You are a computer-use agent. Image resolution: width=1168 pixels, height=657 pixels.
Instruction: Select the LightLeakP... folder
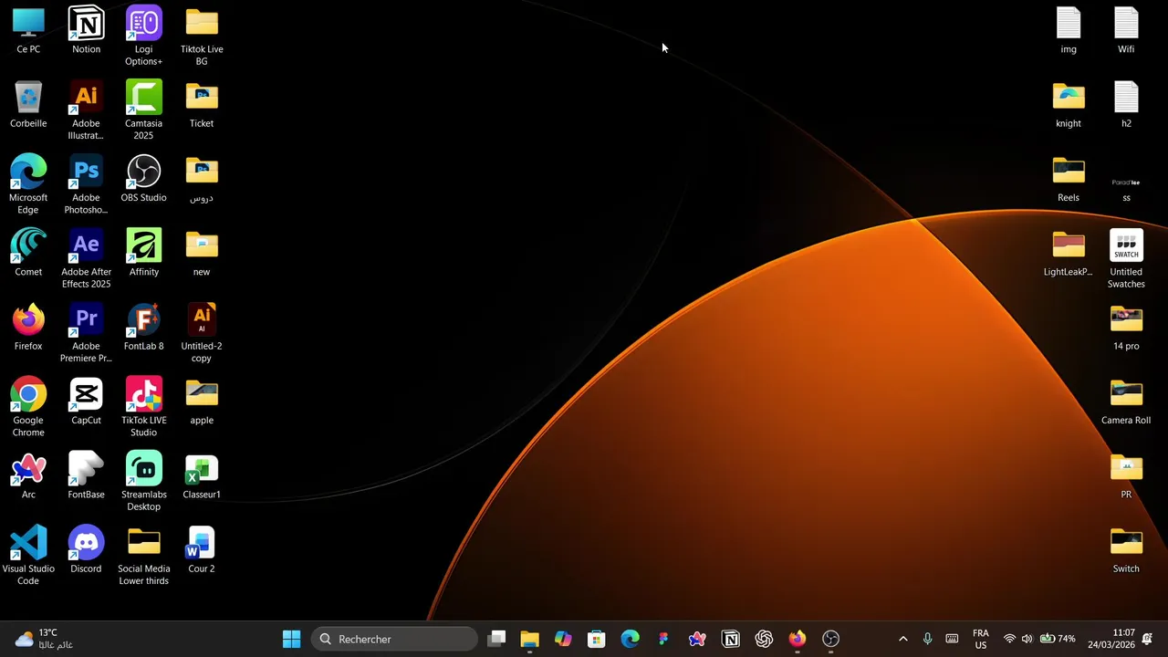tap(1069, 253)
